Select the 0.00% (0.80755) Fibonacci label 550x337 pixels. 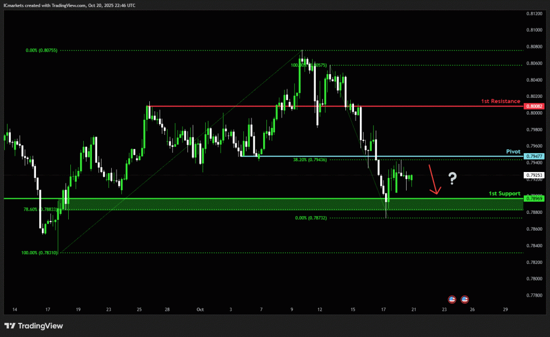(x=41, y=51)
